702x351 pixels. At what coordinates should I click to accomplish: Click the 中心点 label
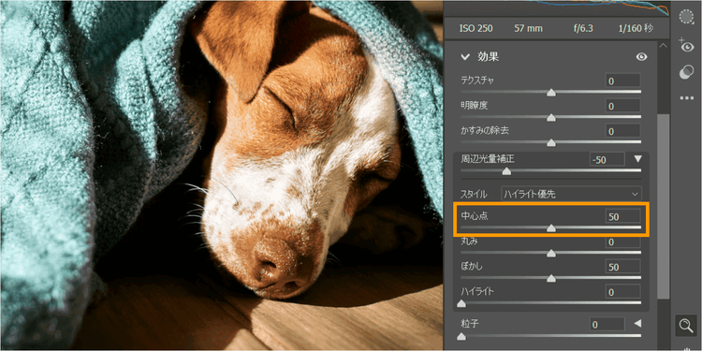475,216
